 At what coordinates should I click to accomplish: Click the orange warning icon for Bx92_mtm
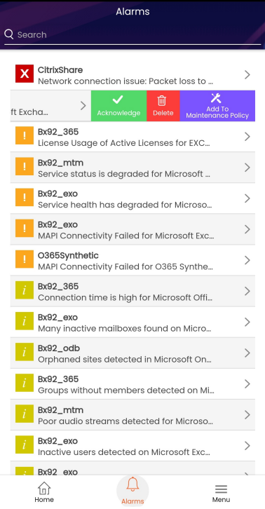pos(25,167)
